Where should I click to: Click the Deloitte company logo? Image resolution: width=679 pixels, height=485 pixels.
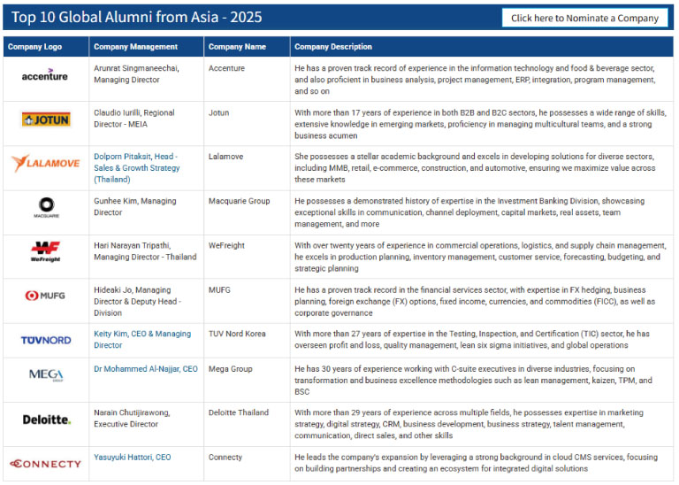pyautogui.click(x=47, y=420)
